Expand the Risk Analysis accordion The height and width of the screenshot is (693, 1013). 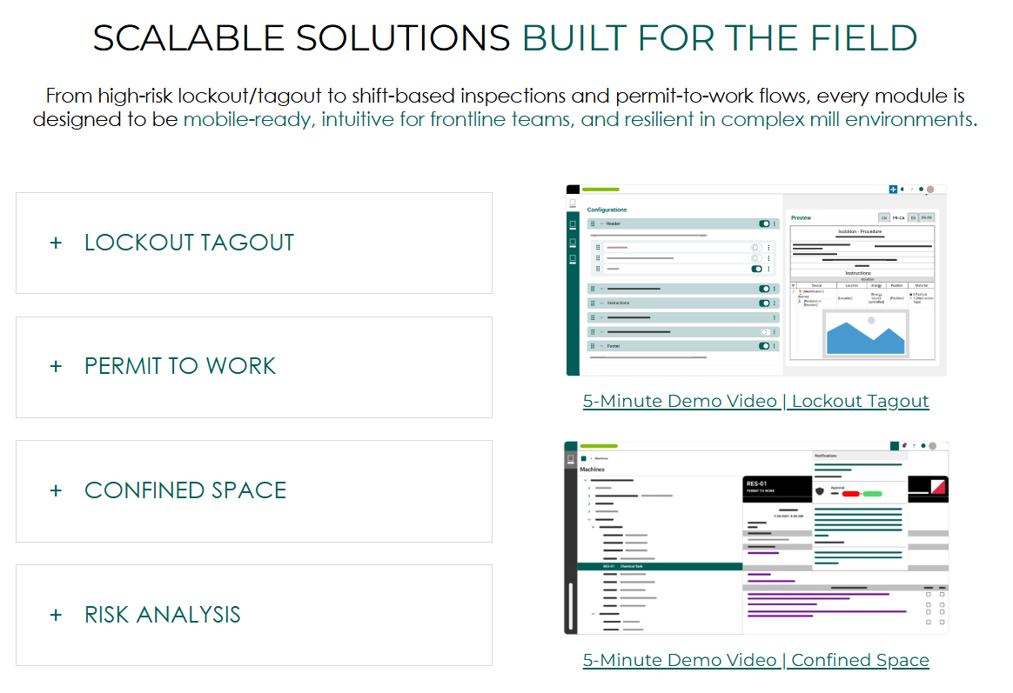(253, 615)
